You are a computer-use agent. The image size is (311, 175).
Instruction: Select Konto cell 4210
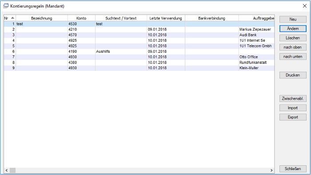click(x=81, y=30)
